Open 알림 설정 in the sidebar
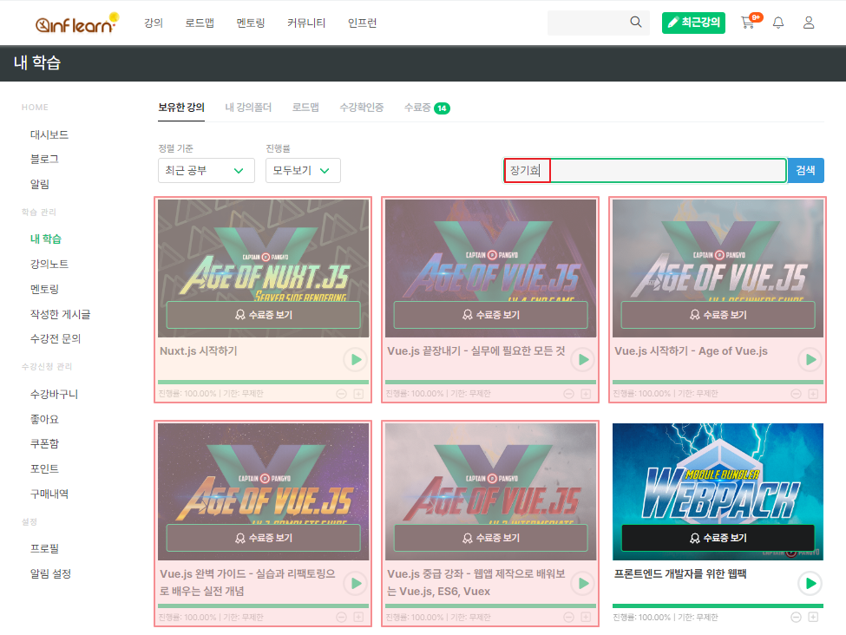Image resolution: width=846 pixels, height=635 pixels. tap(50, 573)
